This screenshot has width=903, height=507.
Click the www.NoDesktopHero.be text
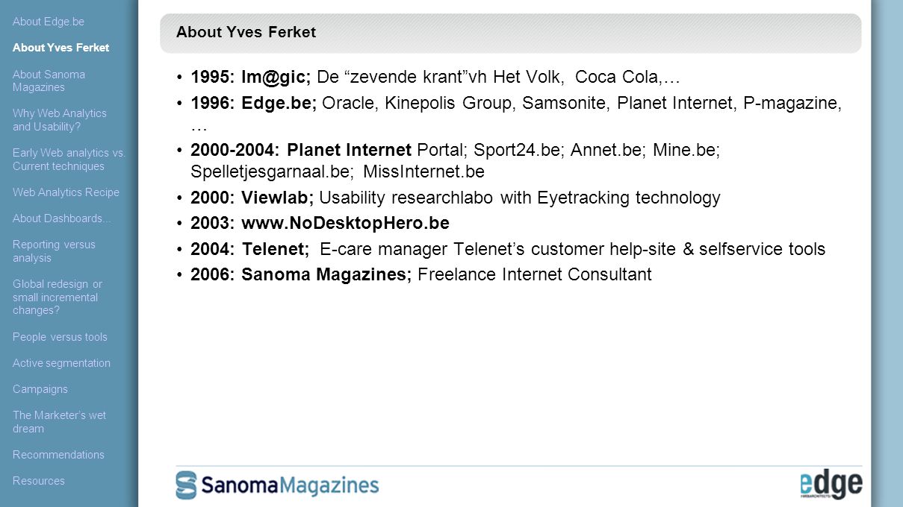click(x=345, y=223)
